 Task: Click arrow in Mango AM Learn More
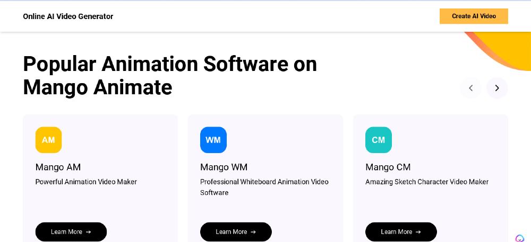(88, 232)
